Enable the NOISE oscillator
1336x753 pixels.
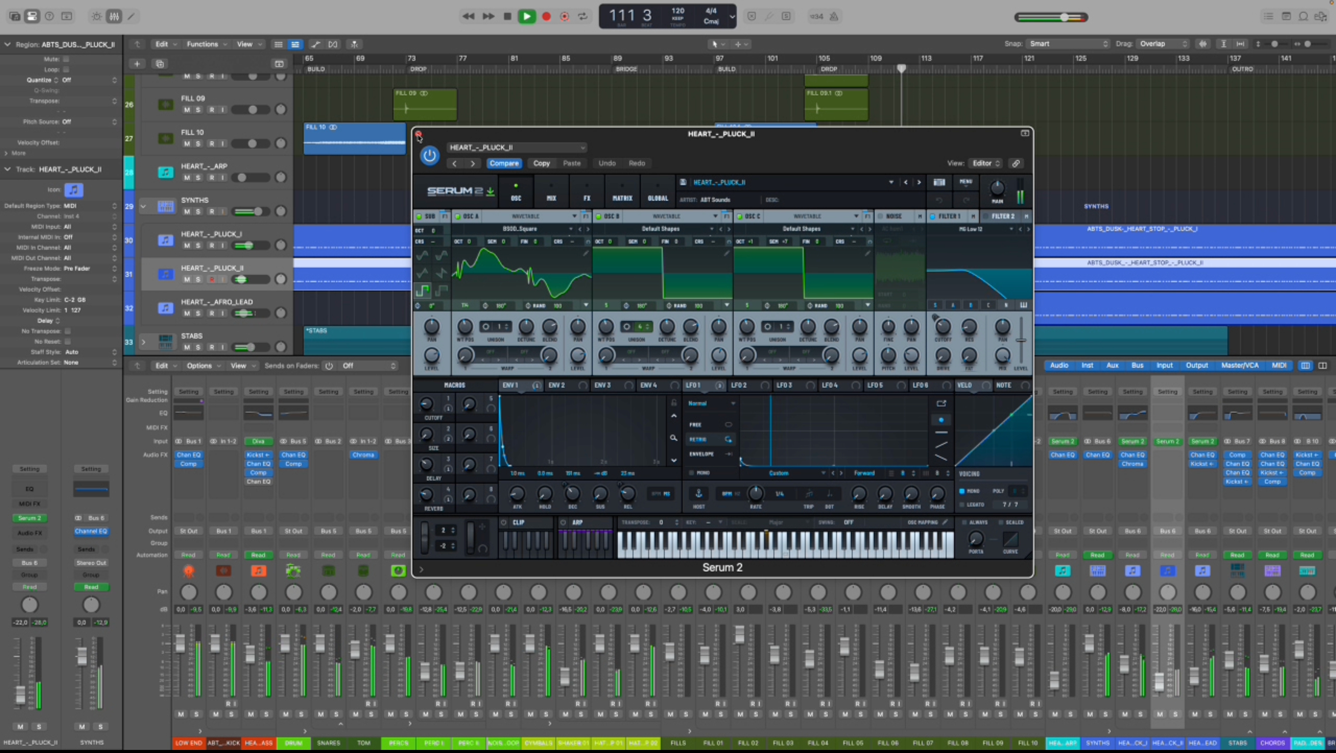pyautogui.click(x=881, y=216)
